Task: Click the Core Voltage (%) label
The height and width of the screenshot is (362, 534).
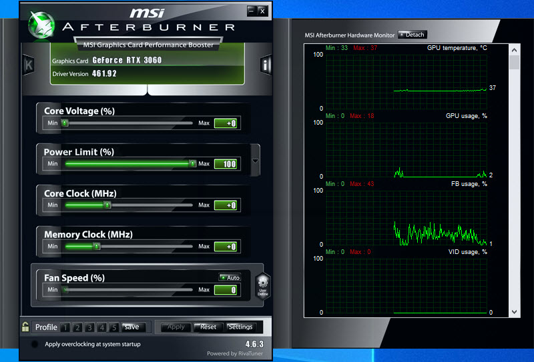Action: click(x=79, y=111)
